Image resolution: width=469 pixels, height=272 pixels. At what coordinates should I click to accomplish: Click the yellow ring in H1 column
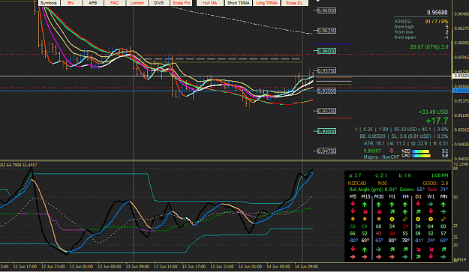pos(392,219)
